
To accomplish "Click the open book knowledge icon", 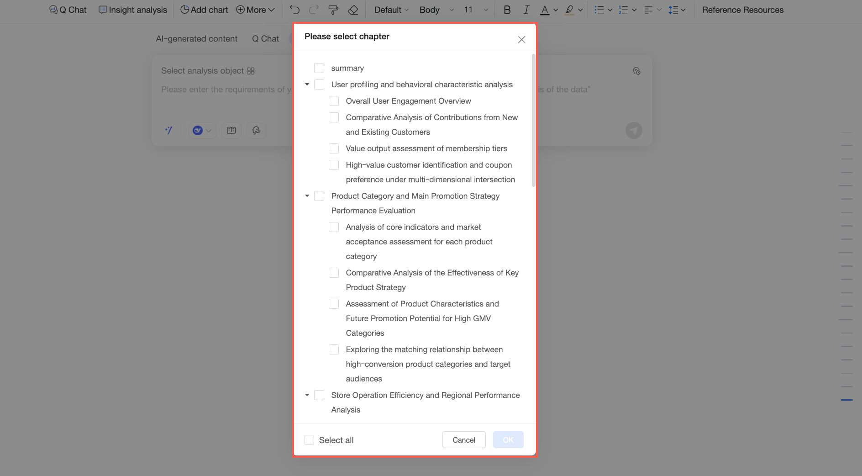I will (x=231, y=130).
